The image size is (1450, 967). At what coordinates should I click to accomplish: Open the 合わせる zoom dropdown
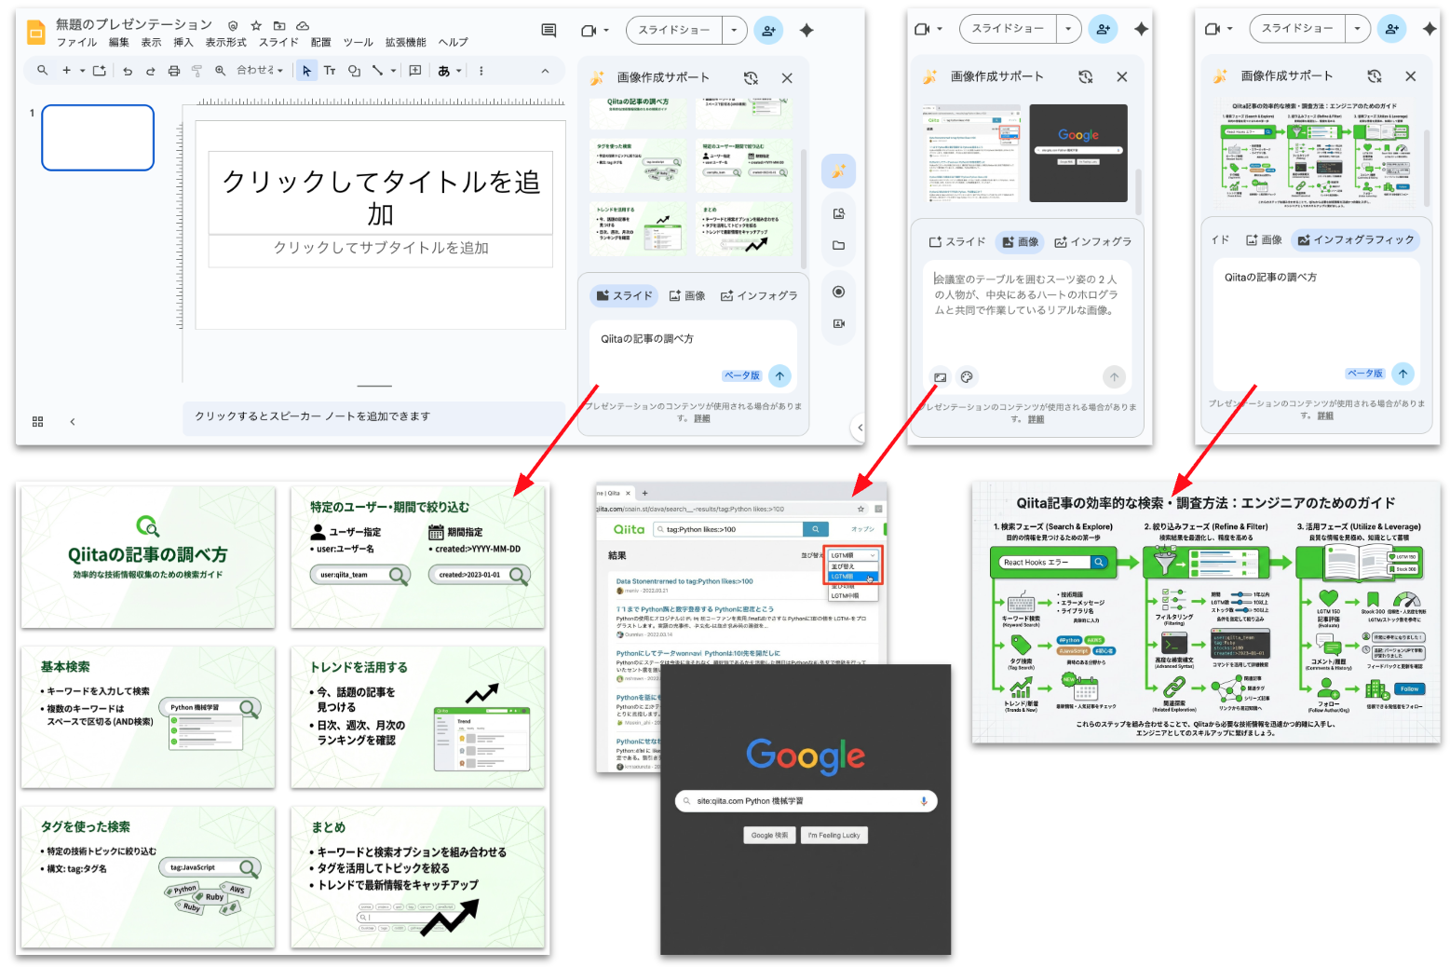(259, 70)
